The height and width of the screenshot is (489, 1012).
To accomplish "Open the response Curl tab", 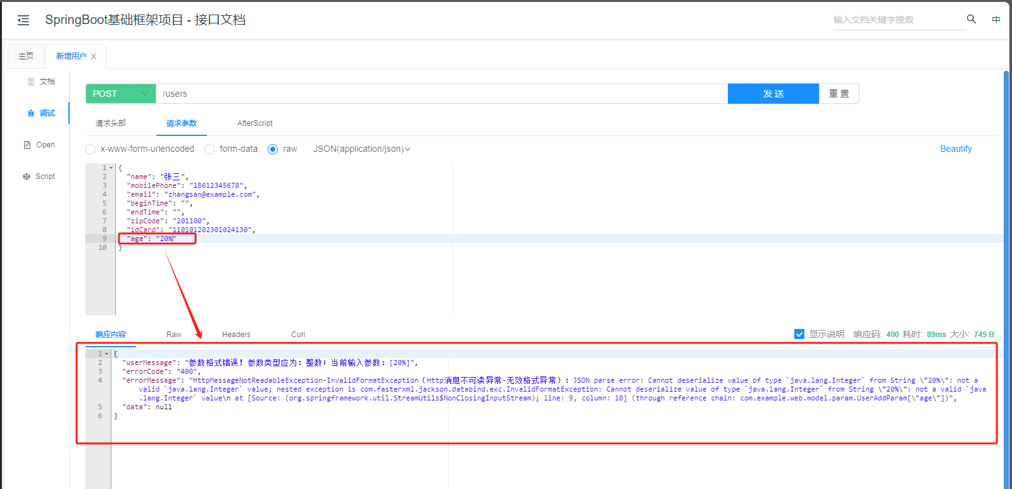I will (x=298, y=335).
